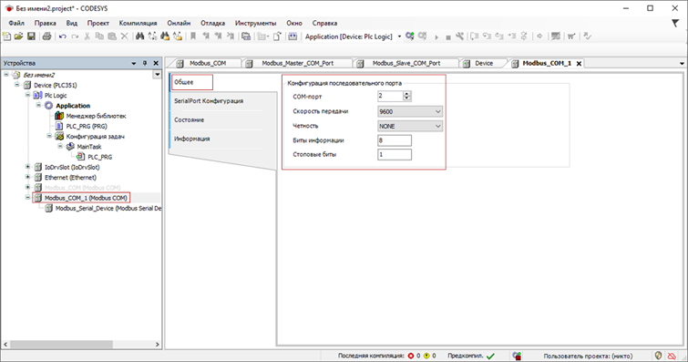
Task: Select Modbus_COM_1 (Modbus COM) tree item
Action: tap(86, 198)
